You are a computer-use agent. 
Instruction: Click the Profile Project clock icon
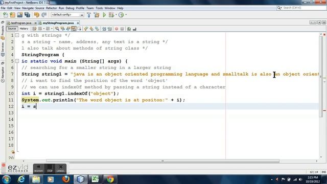click(121, 15)
